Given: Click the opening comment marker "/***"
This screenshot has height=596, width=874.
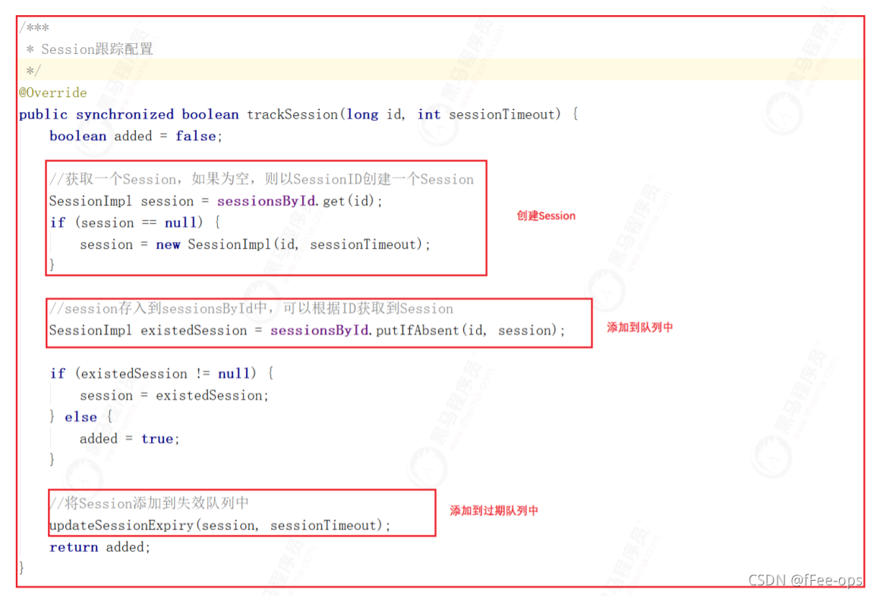Looking at the screenshot, I should pyautogui.click(x=35, y=27).
